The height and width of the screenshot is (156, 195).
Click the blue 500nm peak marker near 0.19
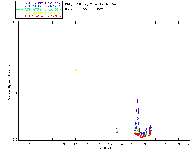tap(138, 118)
